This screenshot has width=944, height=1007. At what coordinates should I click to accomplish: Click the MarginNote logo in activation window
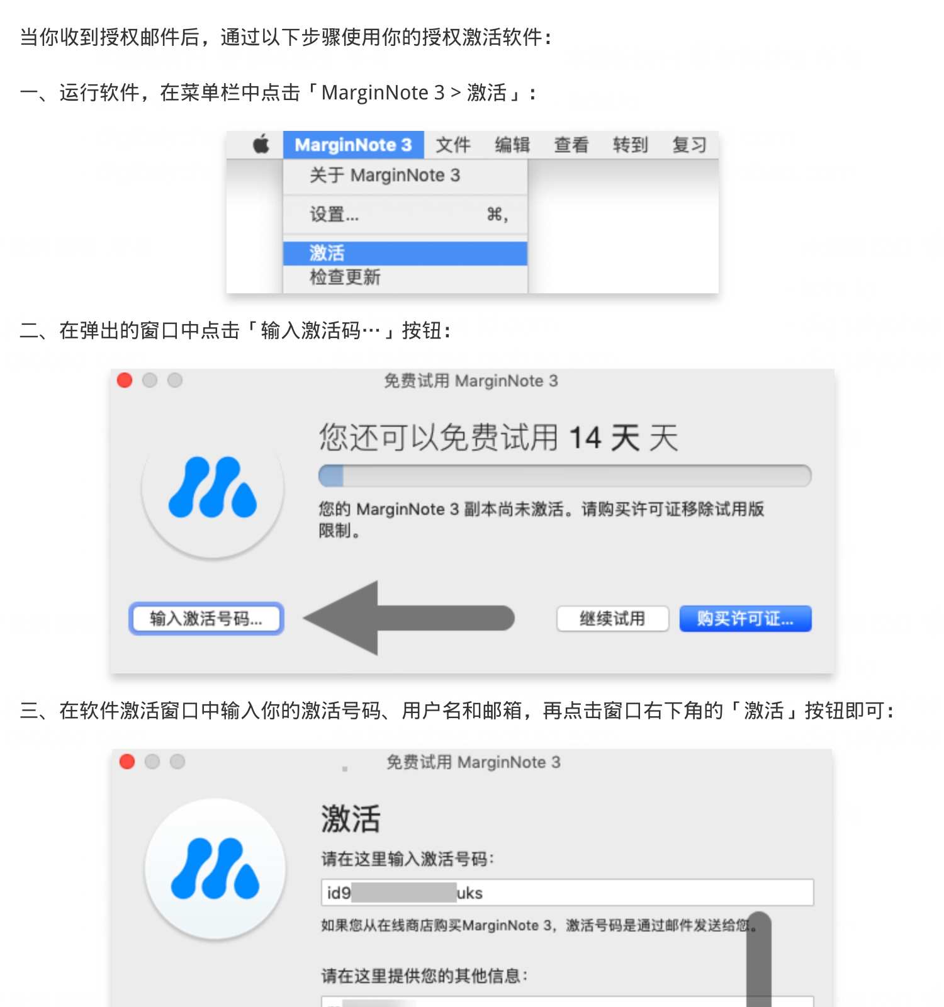click(215, 869)
